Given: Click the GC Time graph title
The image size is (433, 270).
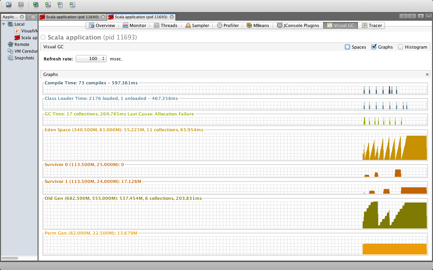Looking at the screenshot, I should [x=119, y=114].
